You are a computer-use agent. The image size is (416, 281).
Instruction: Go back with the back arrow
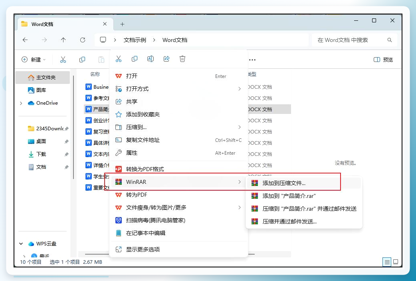(25, 40)
